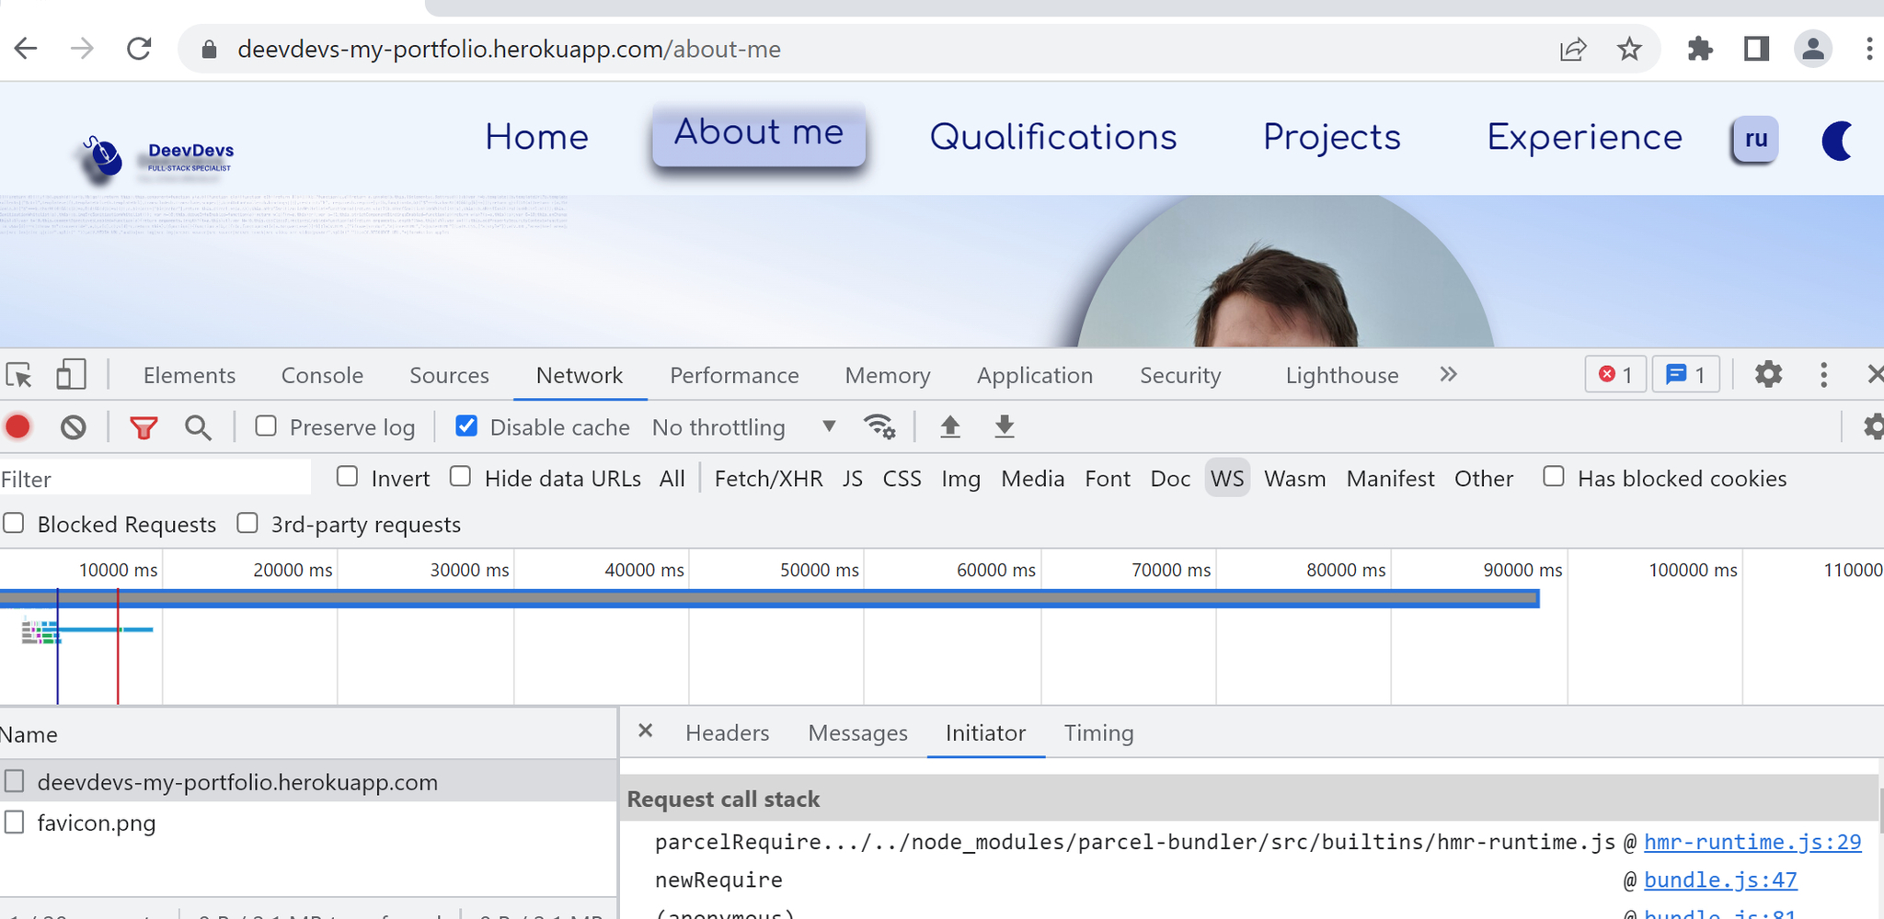Screen dimensions: 1884x919
Task: Open network search with magnifier icon
Action: 198,427
